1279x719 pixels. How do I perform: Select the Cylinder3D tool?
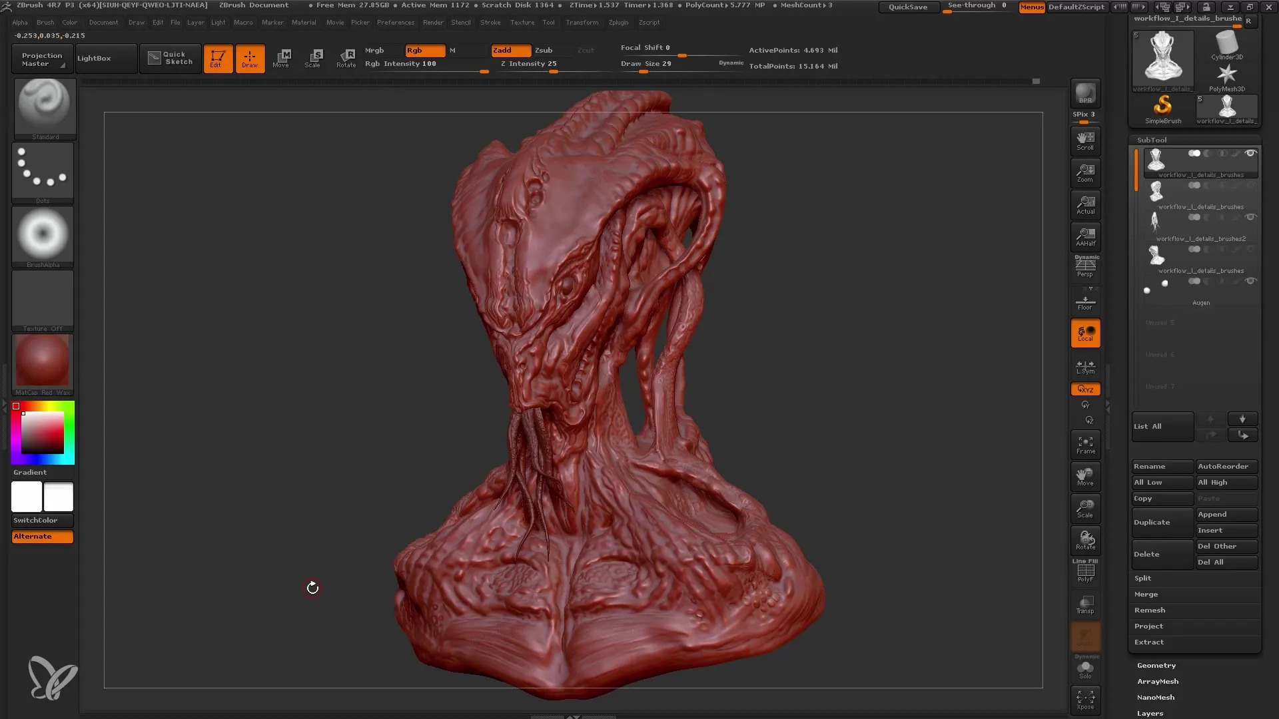click(1226, 45)
